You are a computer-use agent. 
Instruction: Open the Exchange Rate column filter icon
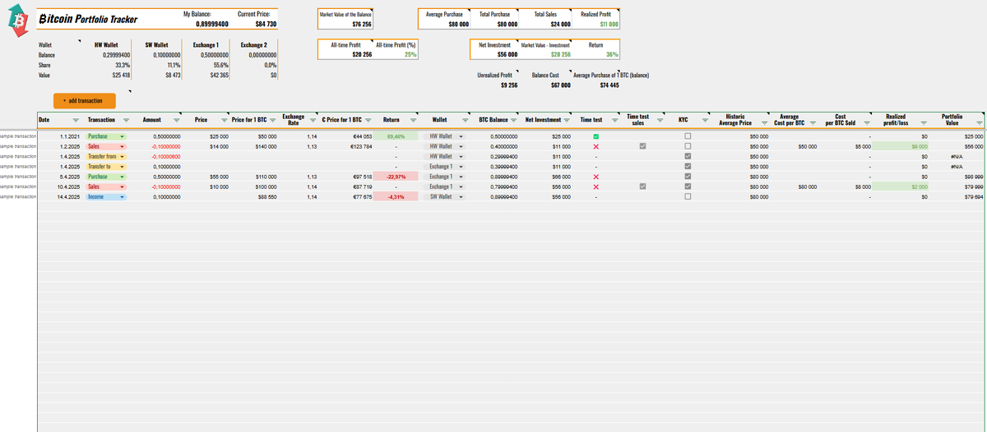point(314,120)
